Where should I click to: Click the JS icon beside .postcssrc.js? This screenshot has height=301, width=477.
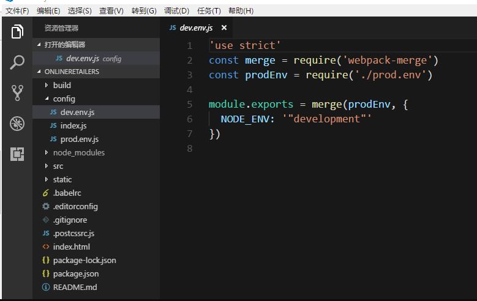[x=46, y=233]
